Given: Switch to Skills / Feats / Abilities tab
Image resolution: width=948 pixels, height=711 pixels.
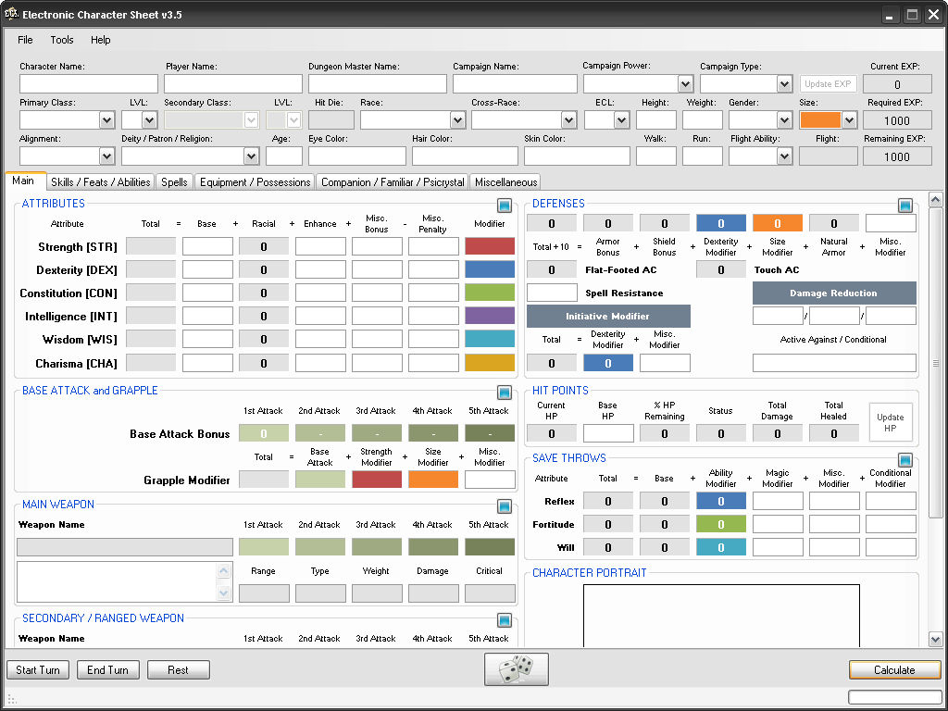Looking at the screenshot, I should [100, 182].
